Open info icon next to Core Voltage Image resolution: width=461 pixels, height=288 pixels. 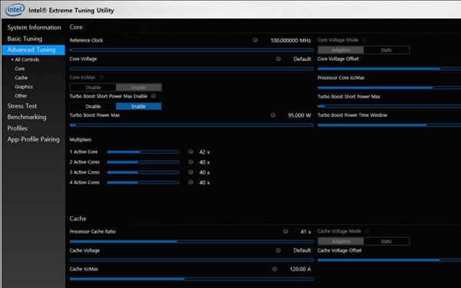point(278,59)
